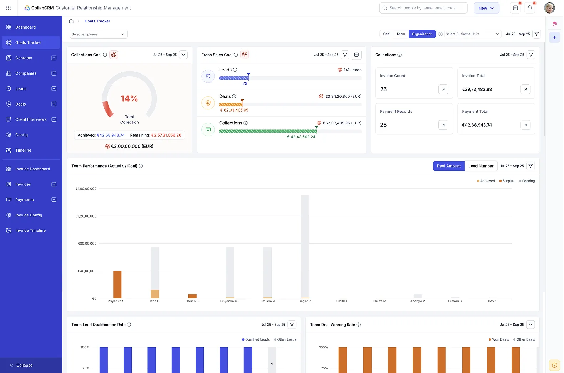Open Timeline in the sidebar
Viewport: 564px width, 373px height.
coord(23,150)
